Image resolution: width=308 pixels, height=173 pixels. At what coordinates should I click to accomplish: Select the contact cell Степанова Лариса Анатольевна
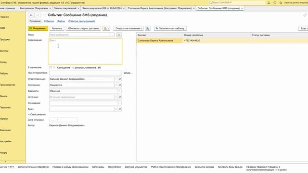pos(159,40)
